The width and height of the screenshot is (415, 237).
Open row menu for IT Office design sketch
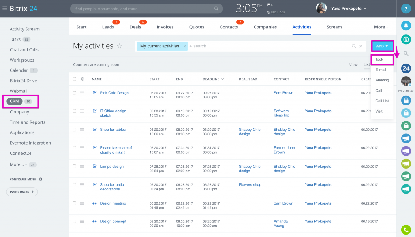pos(82,111)
